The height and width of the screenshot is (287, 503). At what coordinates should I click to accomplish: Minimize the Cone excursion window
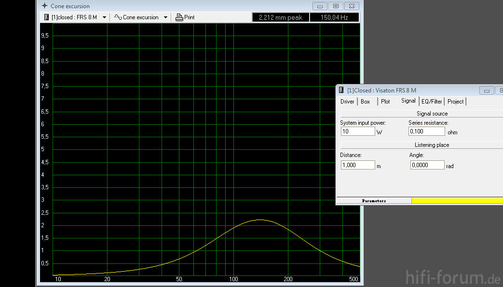click(319, 6)
